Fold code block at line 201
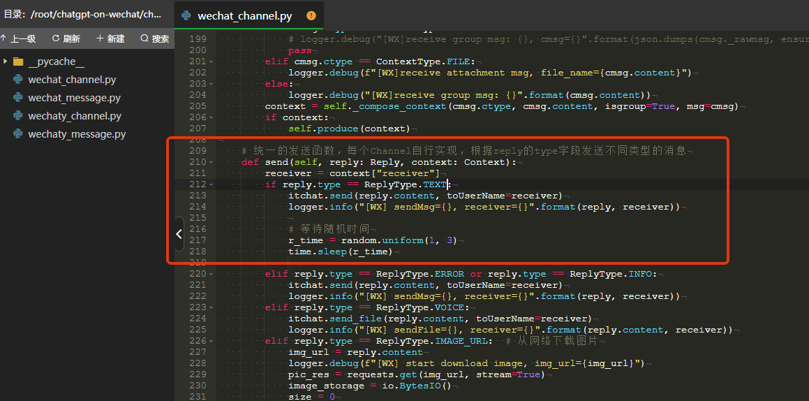This screenshot has height=401, width=809. (211, 61)
